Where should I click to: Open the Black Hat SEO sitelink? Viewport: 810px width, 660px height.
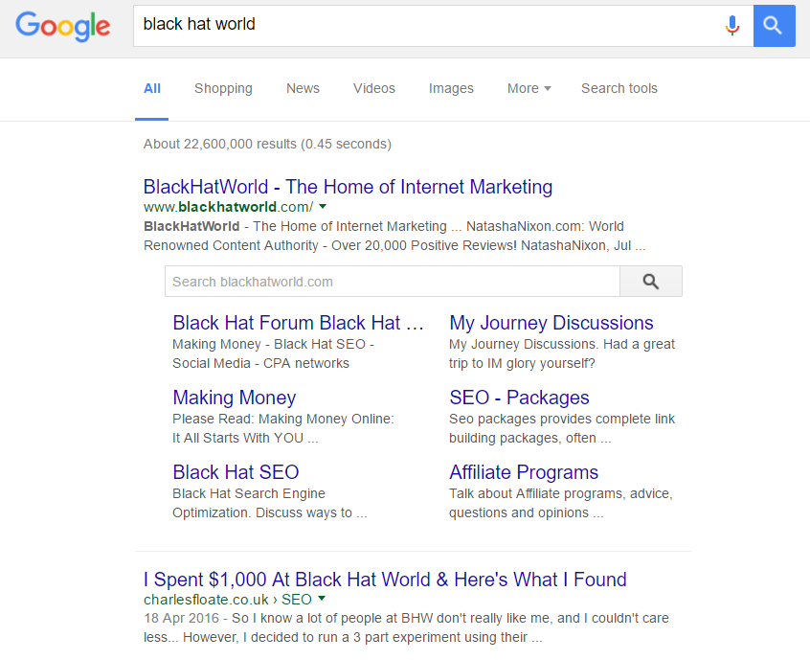tap(236, 472)
